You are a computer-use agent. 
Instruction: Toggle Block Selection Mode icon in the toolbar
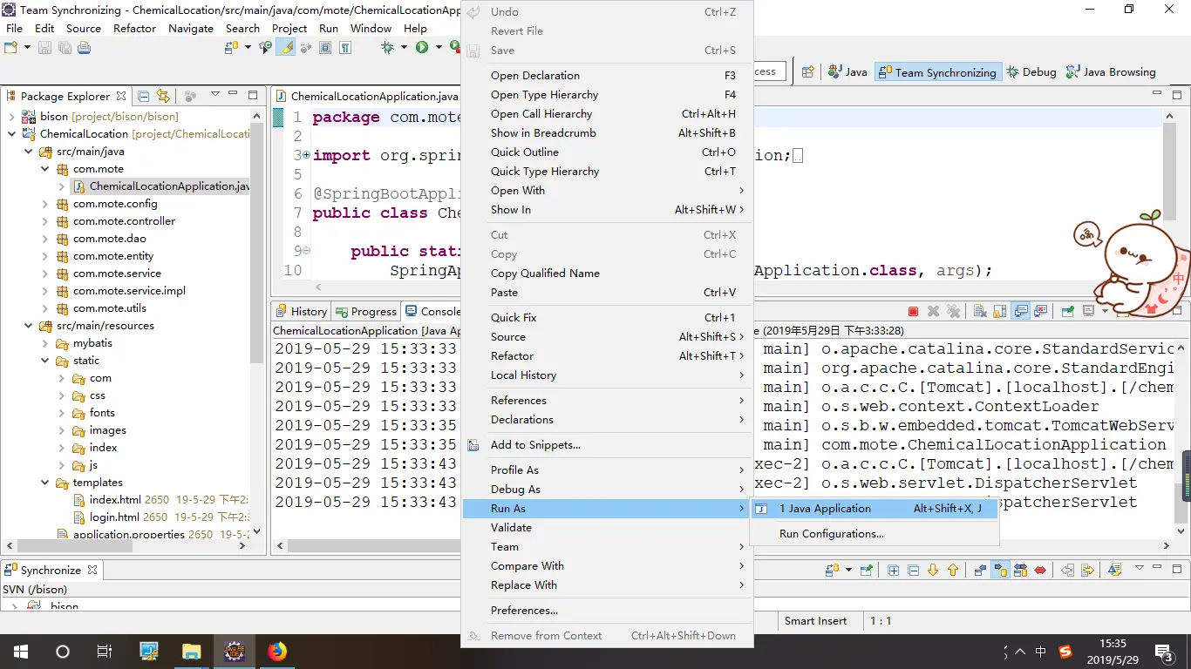click(325, 48)
